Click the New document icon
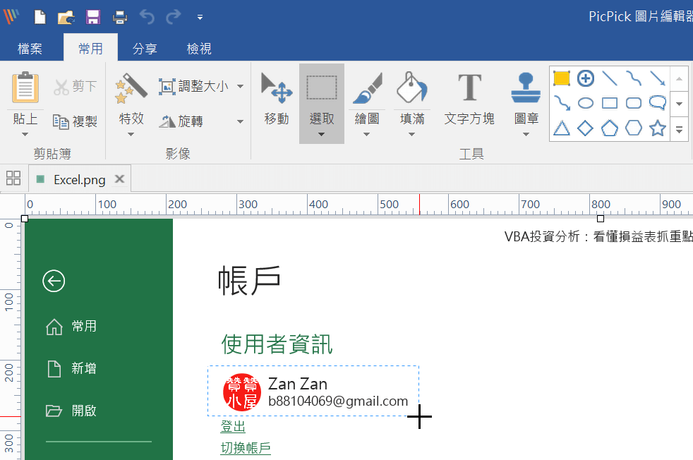Viewport: 693px width, 460px height. (x=40, y=17)
